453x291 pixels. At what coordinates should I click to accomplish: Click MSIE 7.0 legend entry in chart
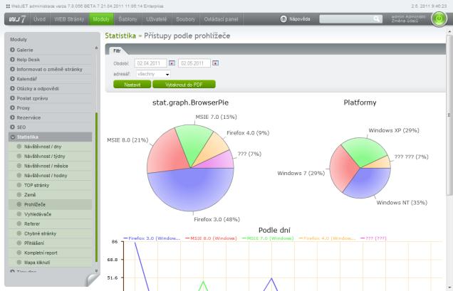[268, 238]
